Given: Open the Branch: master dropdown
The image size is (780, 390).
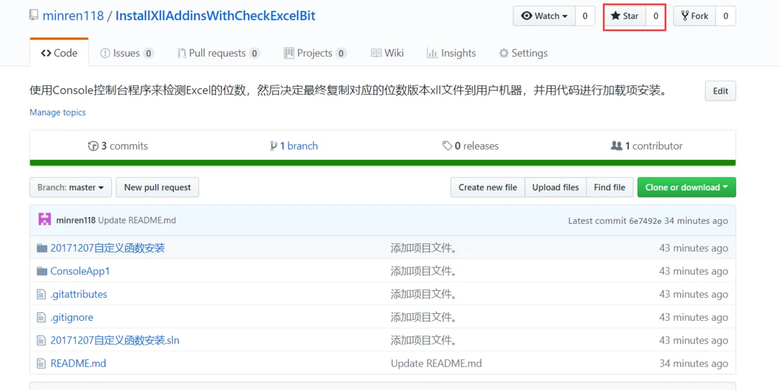Looking at the screenshot, I should tap(70, 187).
